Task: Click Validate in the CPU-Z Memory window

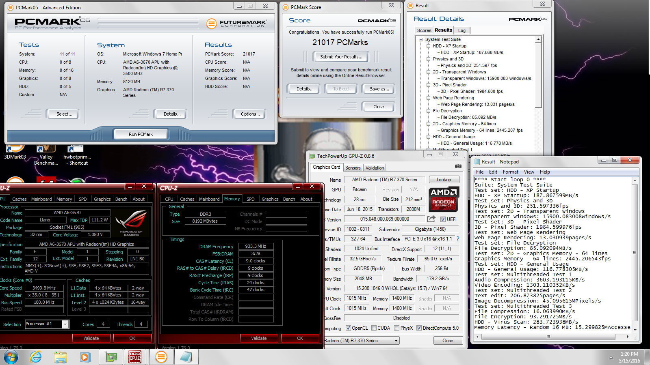Action: 259,338
